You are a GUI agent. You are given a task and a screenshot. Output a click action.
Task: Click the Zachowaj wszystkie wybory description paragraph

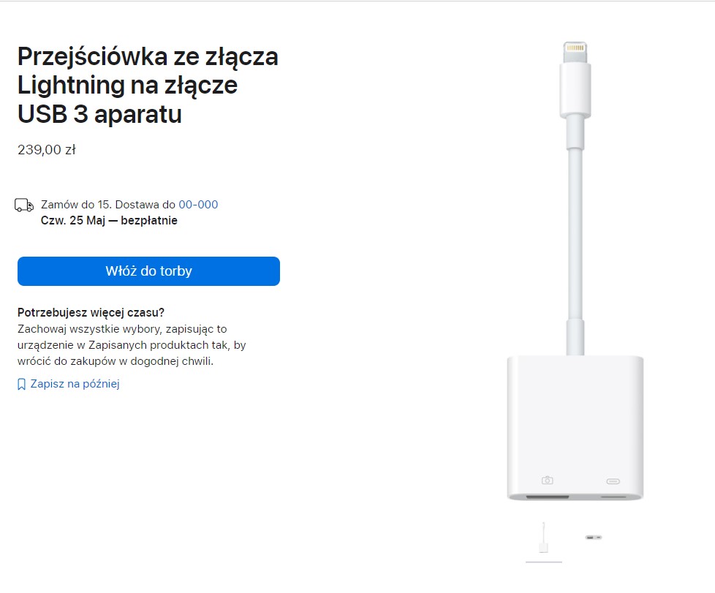click(x=132, y=345)
